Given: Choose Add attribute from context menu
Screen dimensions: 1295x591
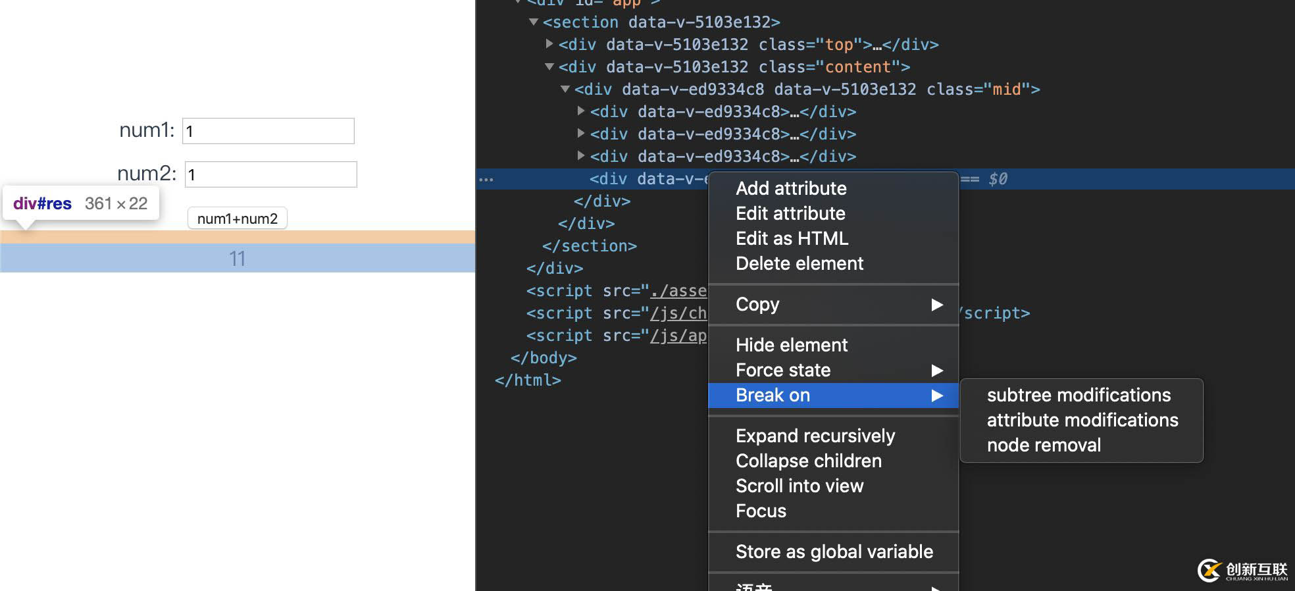Looking at the screenshot, I should click(x=791, y=188).
